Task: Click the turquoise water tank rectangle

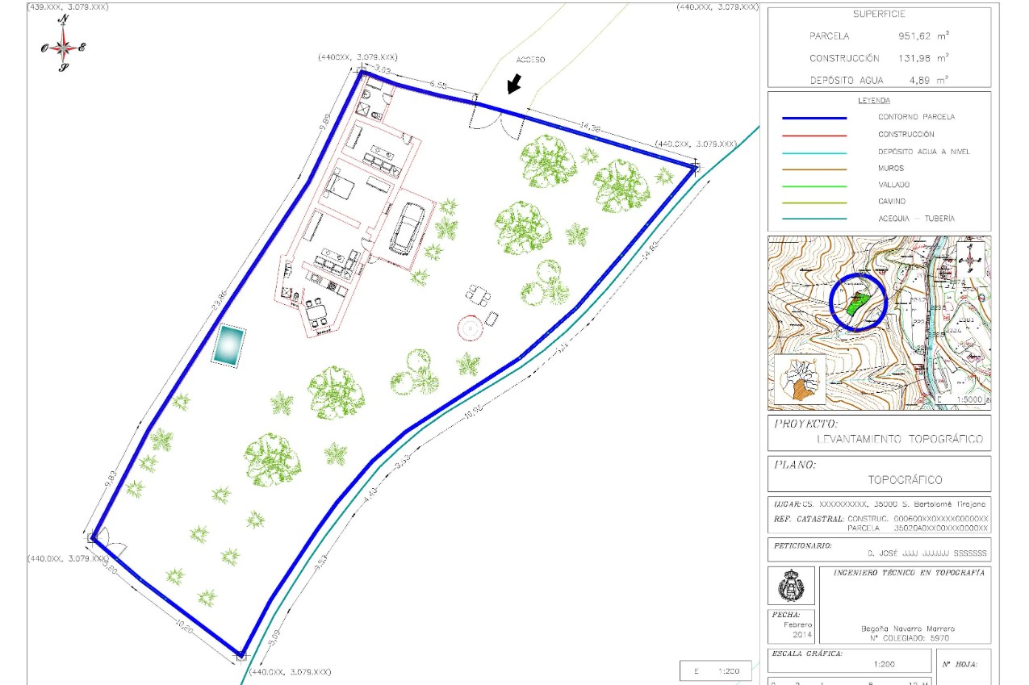Action: point(229,346)
